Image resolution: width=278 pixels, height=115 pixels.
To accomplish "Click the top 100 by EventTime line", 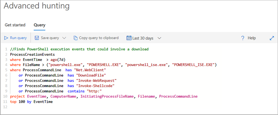I will click(31, 102).
